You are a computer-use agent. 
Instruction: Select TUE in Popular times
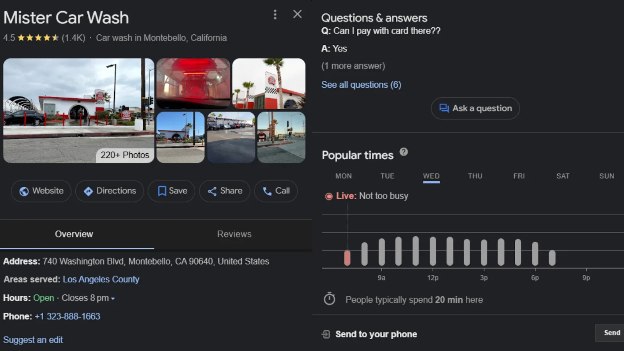tap(388, 176)
